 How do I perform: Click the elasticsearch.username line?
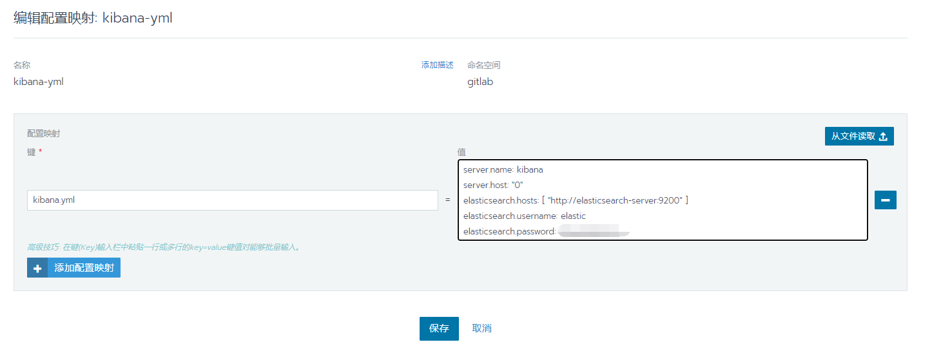coord(524,216)
